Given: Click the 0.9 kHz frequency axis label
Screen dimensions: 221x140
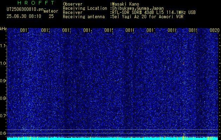Looking at the screenshot, I should pos(3,81).
